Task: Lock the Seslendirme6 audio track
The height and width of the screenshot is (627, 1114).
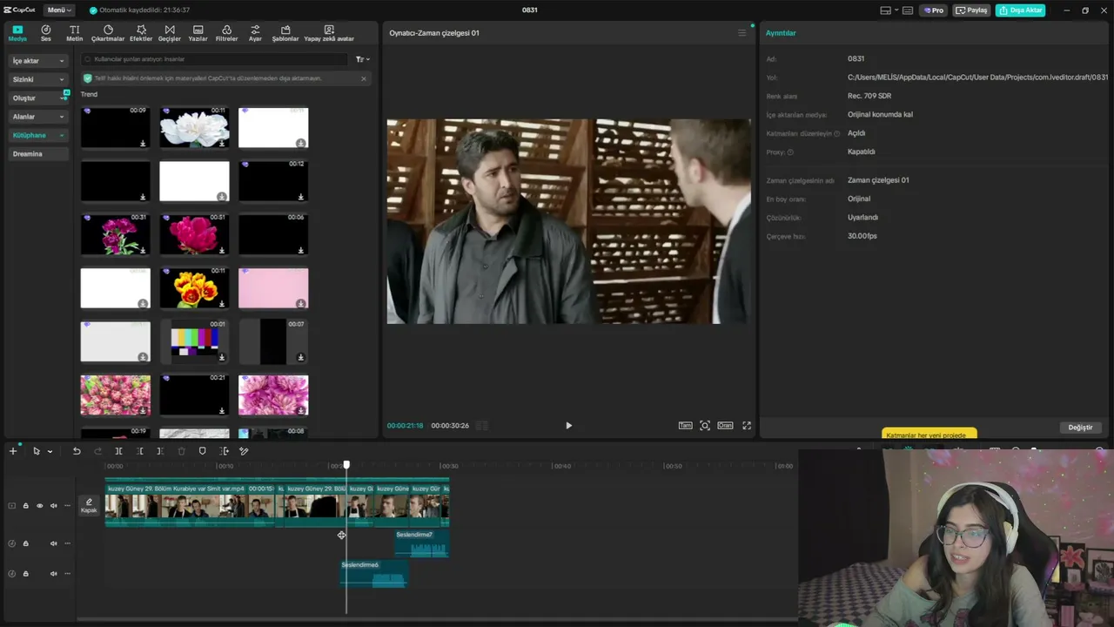Action: tap(25, 574)
